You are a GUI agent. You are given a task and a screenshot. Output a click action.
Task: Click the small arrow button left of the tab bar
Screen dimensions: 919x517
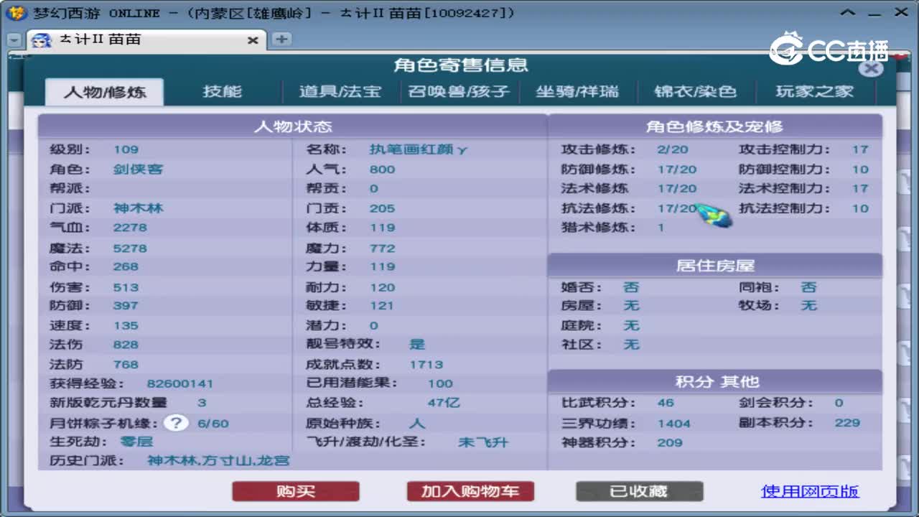click(x=13, y=41)
